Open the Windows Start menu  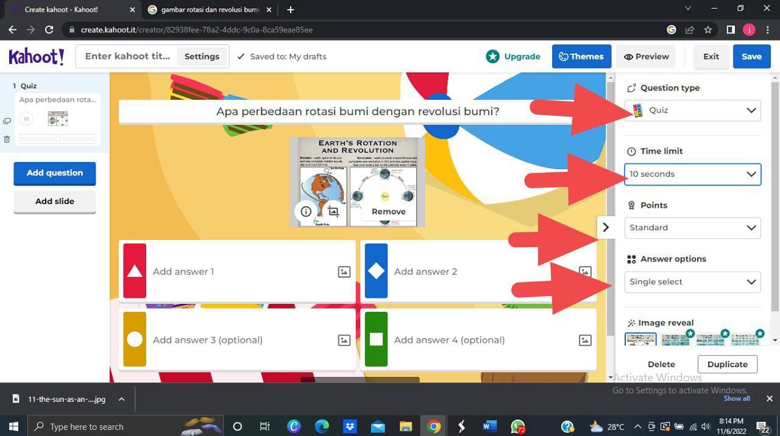[13, 426]
